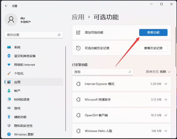Navigate to 应用 breadcrumb link
The image size is (177, 139).
point(78,17)
